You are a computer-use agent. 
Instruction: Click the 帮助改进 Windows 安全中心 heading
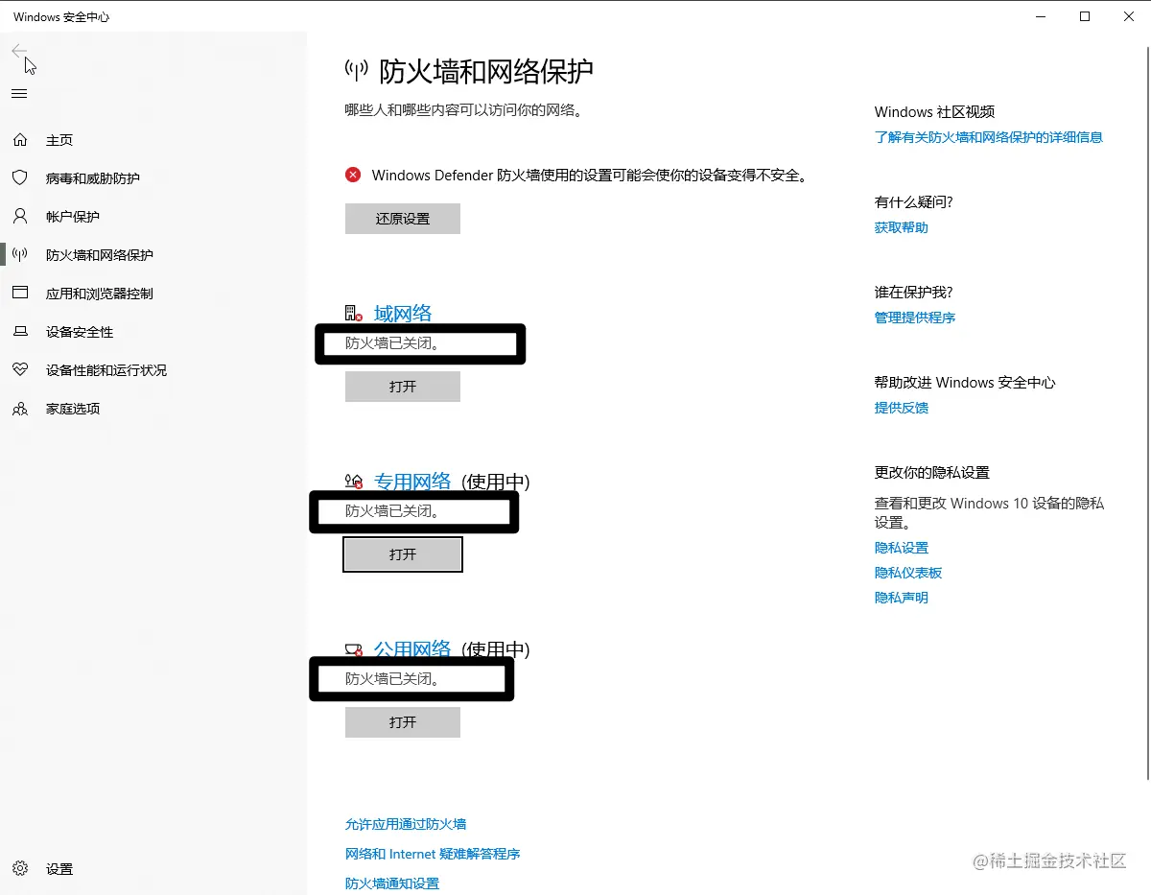click(x=965, y=383)
